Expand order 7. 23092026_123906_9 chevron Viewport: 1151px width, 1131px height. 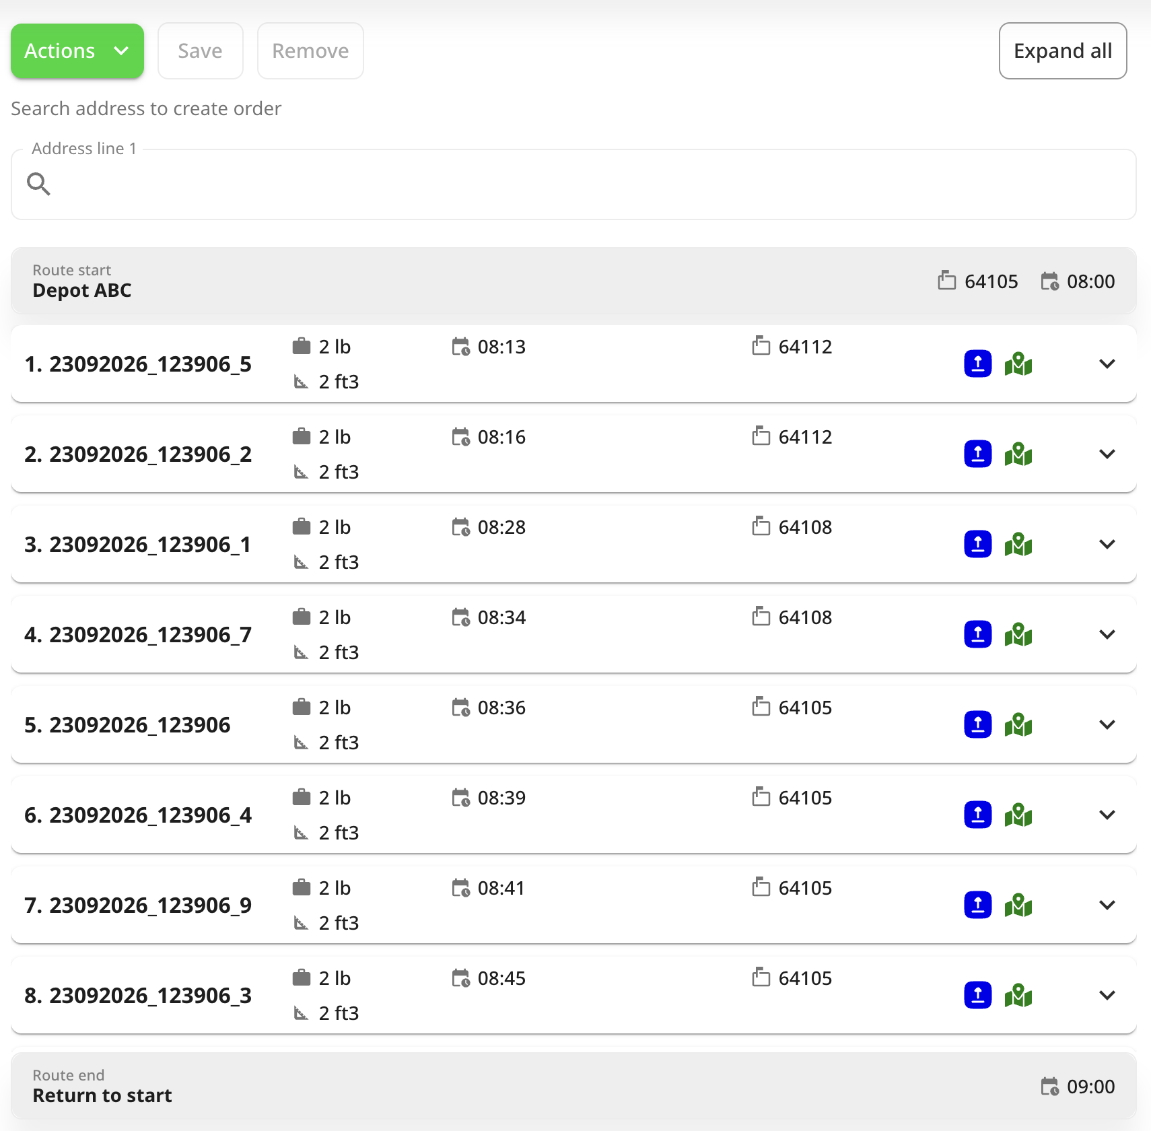click(1107, 905)
